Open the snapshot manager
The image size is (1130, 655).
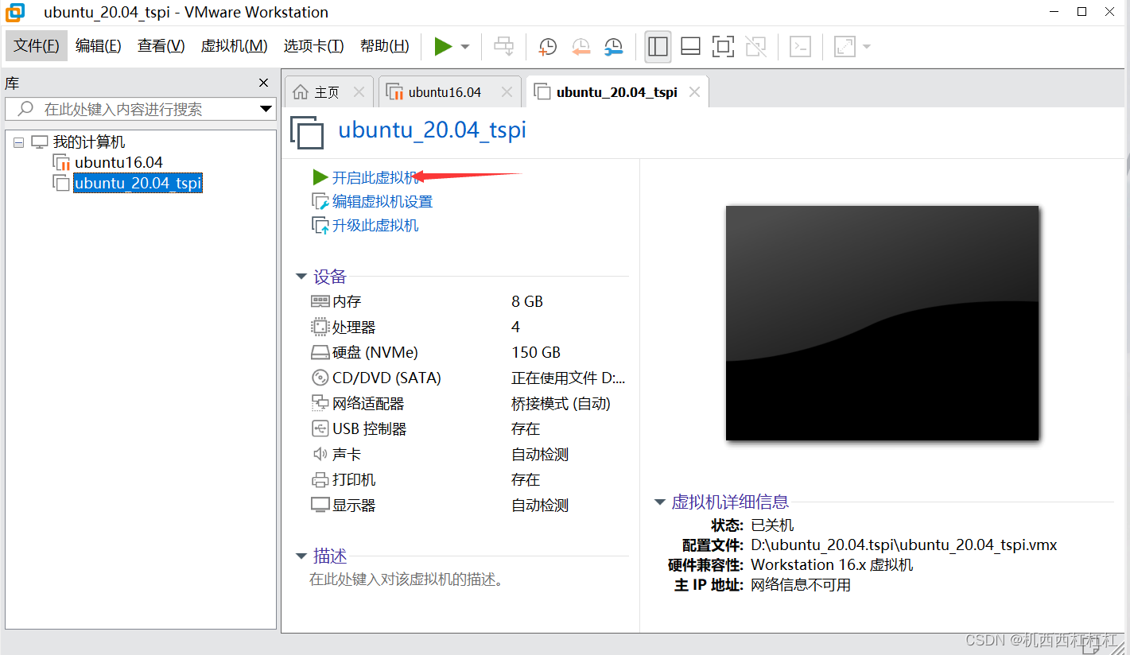click(x=613, y=47)
